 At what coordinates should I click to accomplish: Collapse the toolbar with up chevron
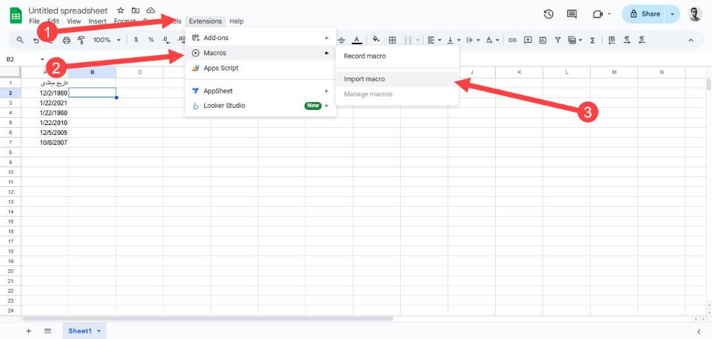691,40
